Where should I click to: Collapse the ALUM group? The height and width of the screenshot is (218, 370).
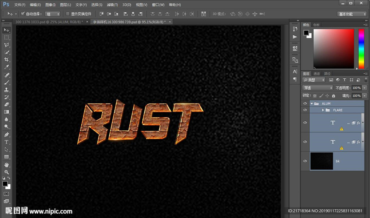click(x=312, y=104)
